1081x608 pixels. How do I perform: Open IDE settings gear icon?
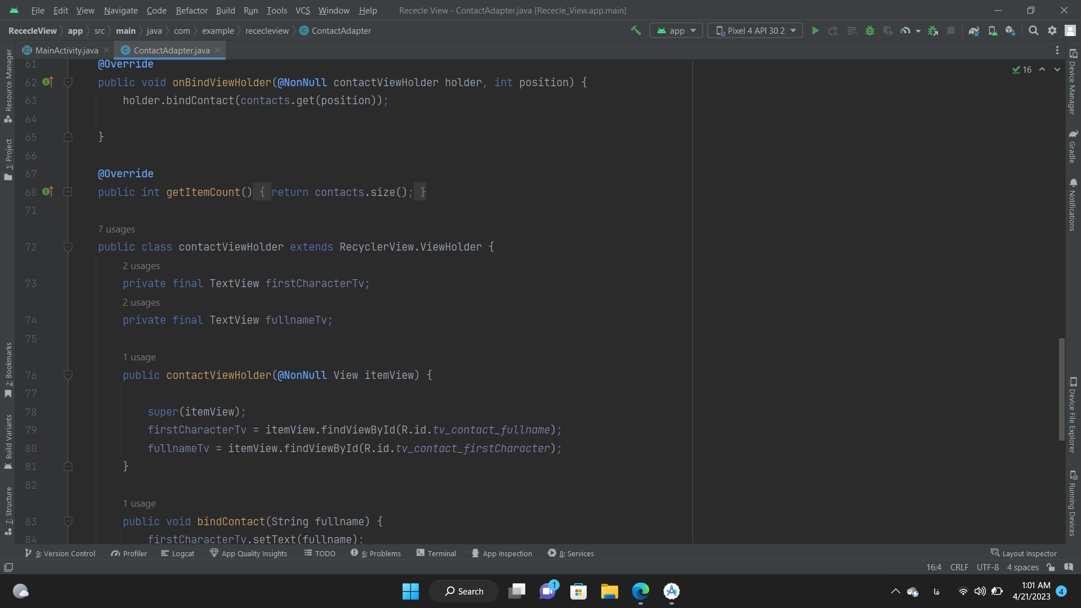pyautogui.click(x=1052, y=30)
